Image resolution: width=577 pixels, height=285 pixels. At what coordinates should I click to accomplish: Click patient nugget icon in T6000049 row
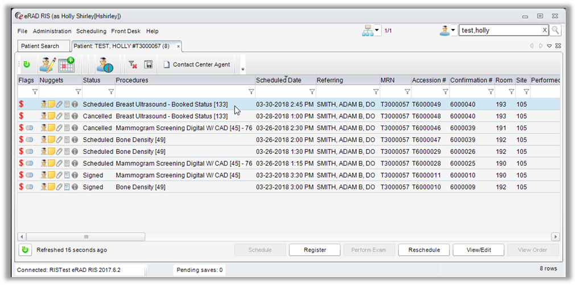coord(44,104)
